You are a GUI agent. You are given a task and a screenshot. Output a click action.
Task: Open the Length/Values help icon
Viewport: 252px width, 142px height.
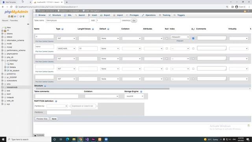click(x=93, y=29)
